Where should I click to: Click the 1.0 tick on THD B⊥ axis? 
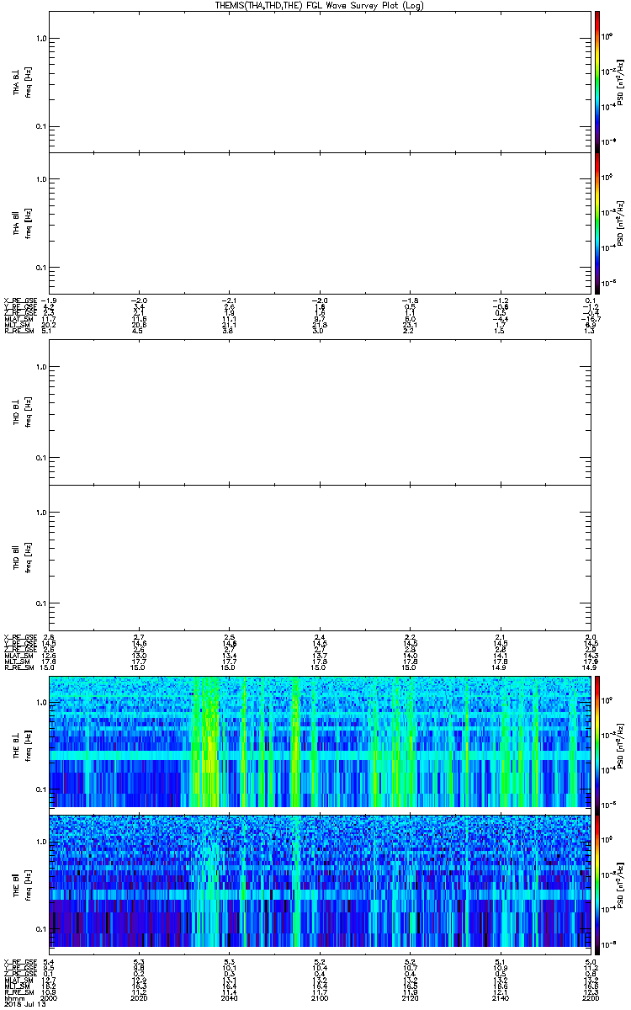40,367
